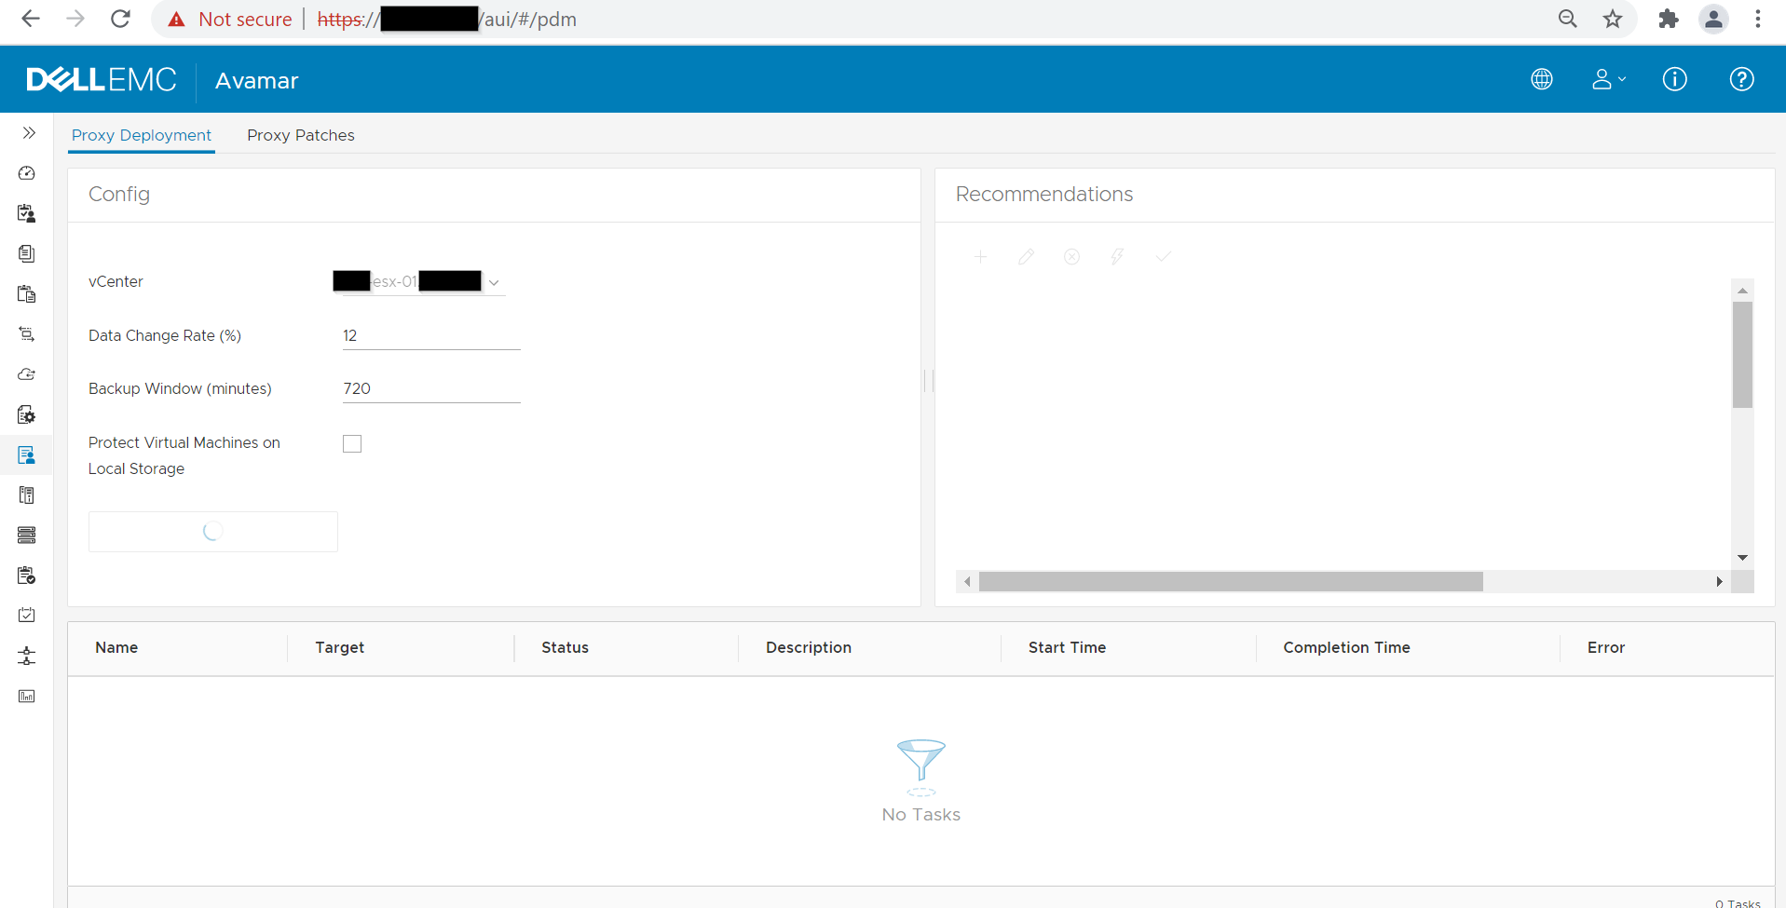Apply recommendations via the lightning bolt icon

pos(1117,256)
